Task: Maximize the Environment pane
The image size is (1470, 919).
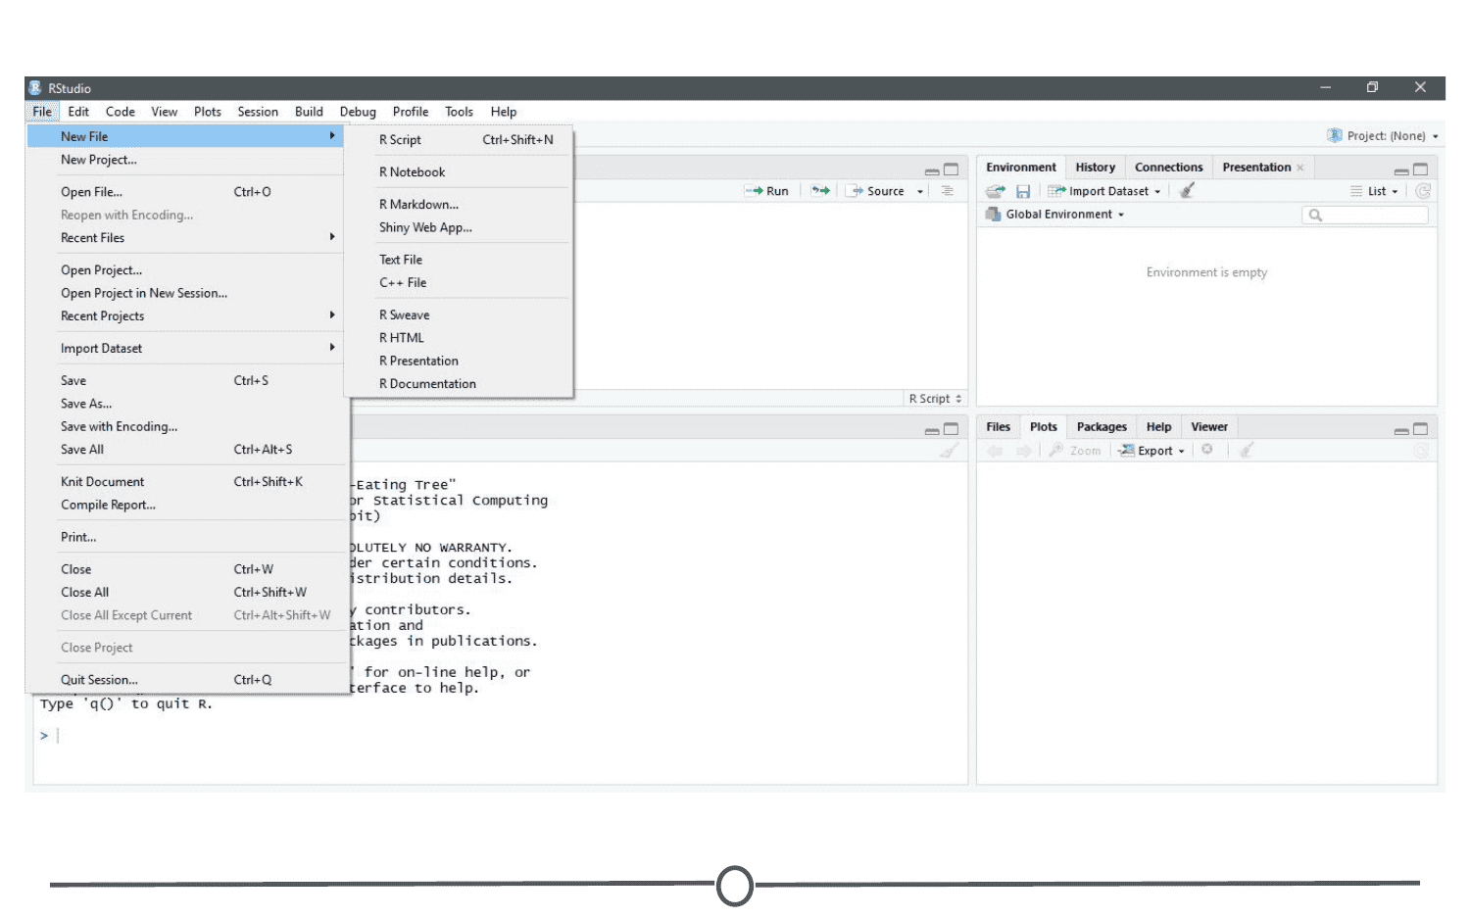Action: pos(1420,169)
